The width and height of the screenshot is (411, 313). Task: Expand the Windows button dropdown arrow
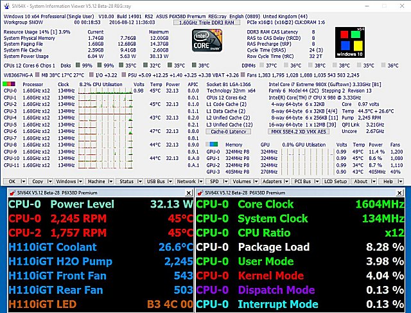click(x=80, y=181)
